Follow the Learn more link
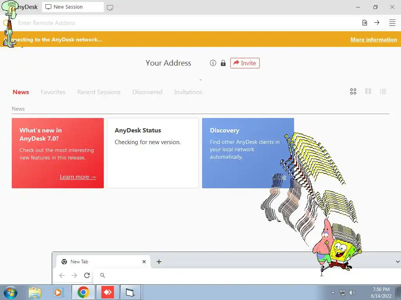 78,177
